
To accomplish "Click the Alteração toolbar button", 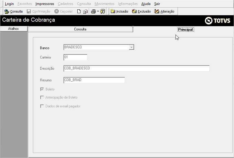I will click(164, 11).
